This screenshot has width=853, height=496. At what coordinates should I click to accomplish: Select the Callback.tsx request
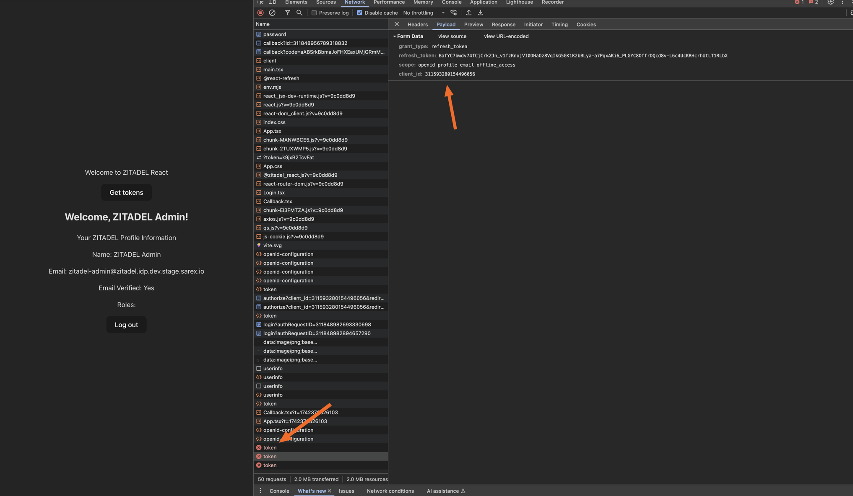click(321, 201)
